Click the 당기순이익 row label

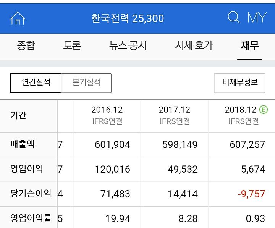click(31, 194)
